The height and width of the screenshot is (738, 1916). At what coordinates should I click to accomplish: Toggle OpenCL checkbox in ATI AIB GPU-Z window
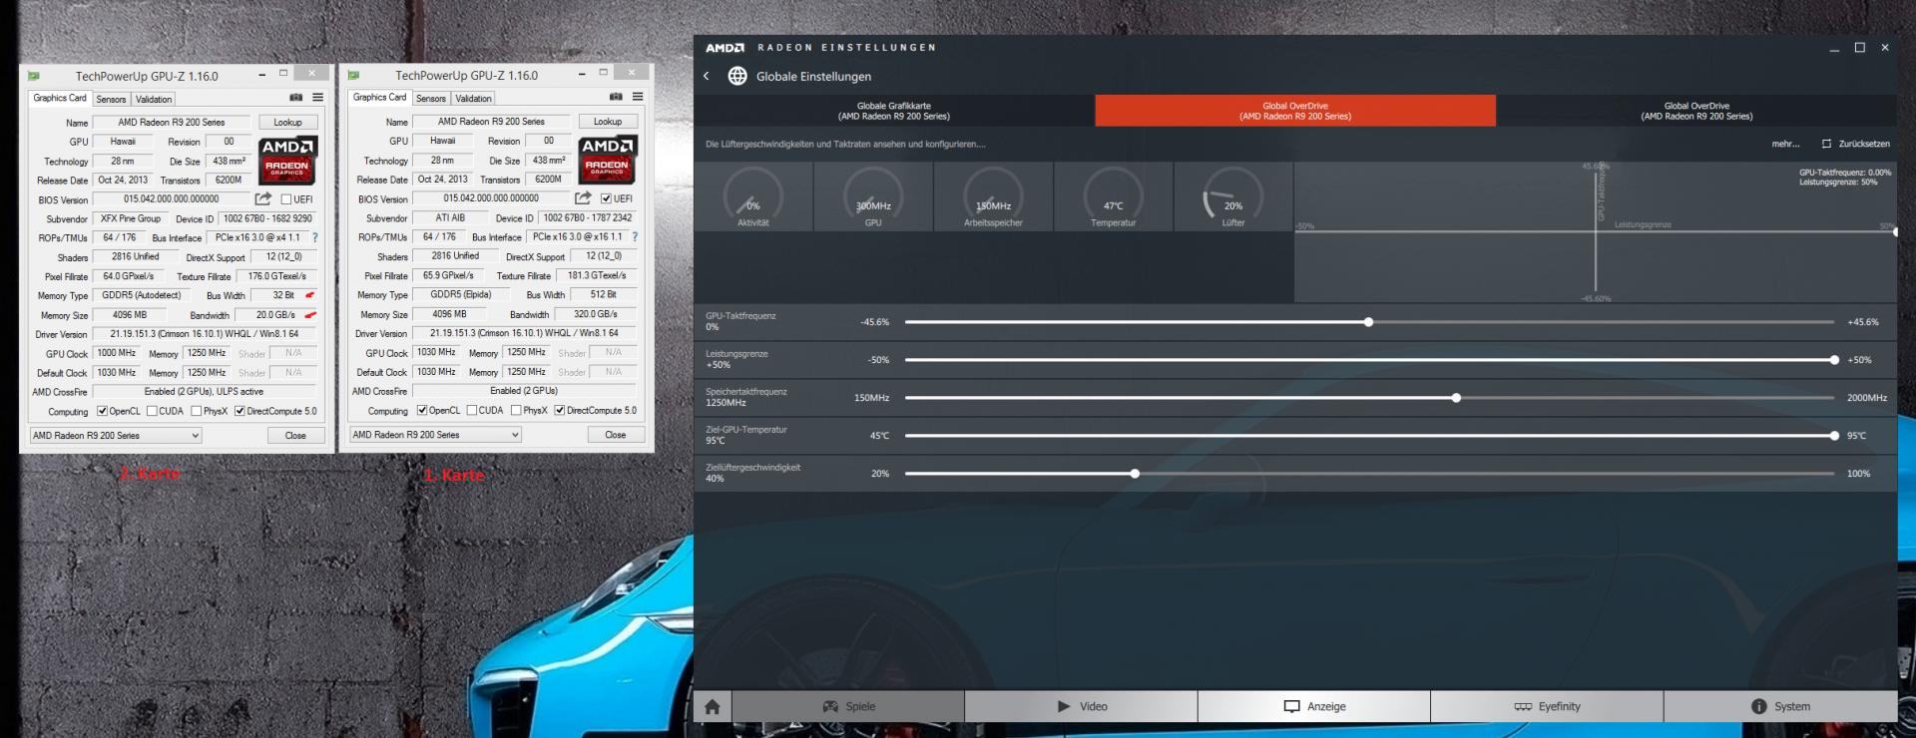(422, 410)
